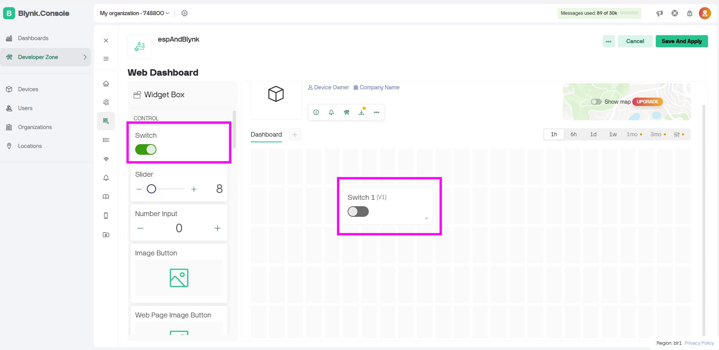Click the UPGRADE badge
719x350 pixels.
pyautogui.click(x=647, y=102)
